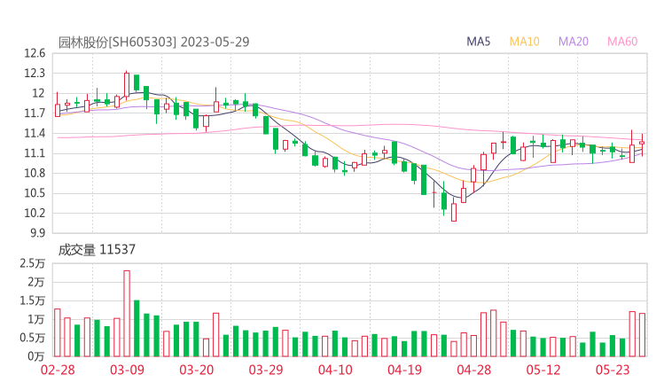This screenshot has width=656, height=390.
Task: Click the MA10 legend label
Action: point(524,42)
